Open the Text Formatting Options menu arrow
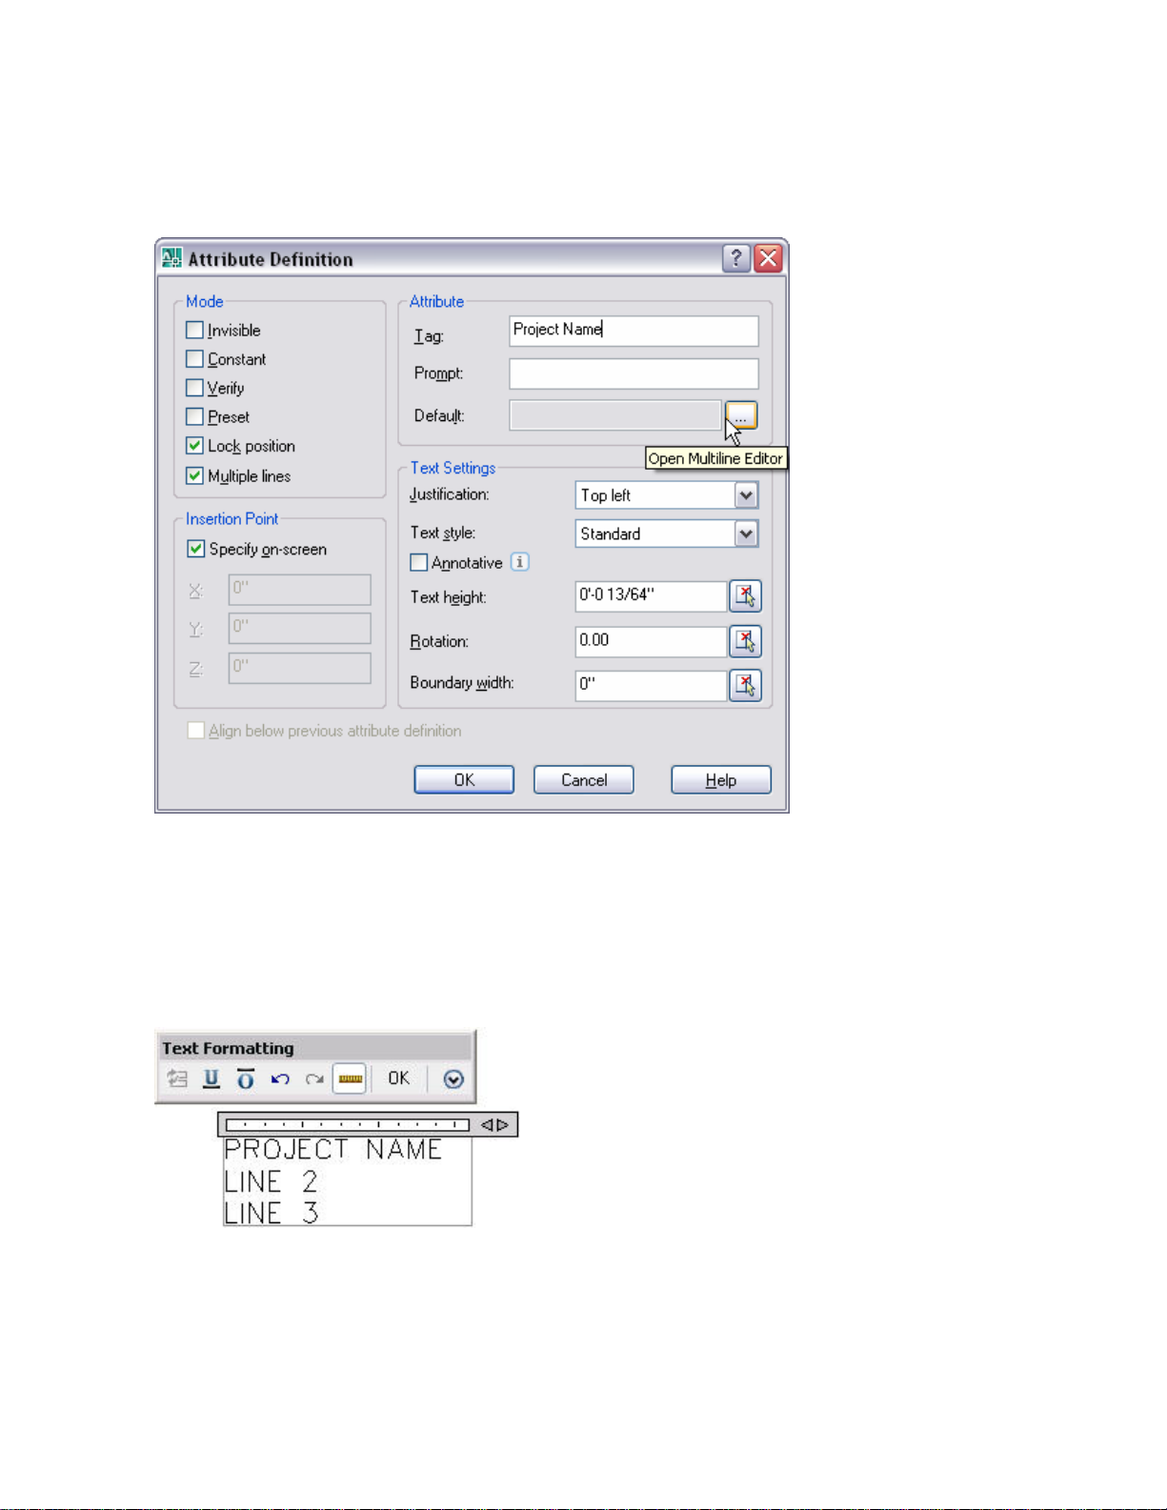The width and height of the screenshot is (1167, 1510). (x=453, y=1078)
